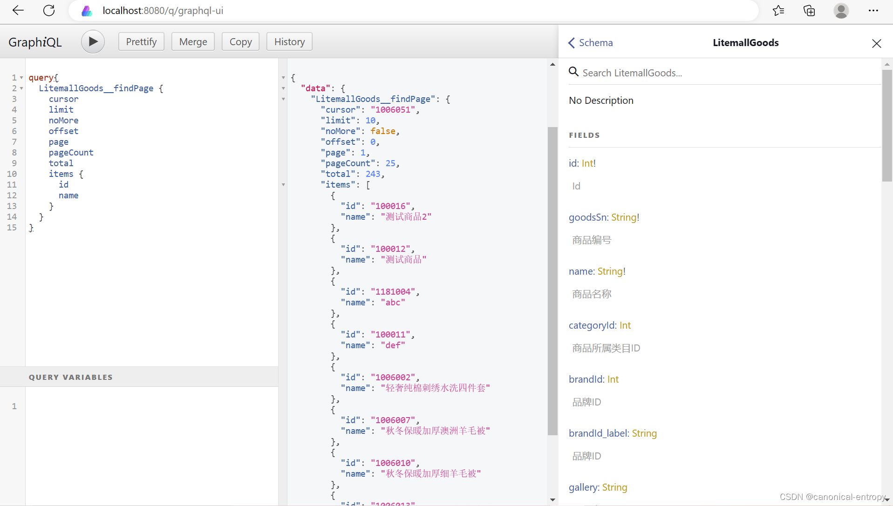Click items field in query editor

61,174
